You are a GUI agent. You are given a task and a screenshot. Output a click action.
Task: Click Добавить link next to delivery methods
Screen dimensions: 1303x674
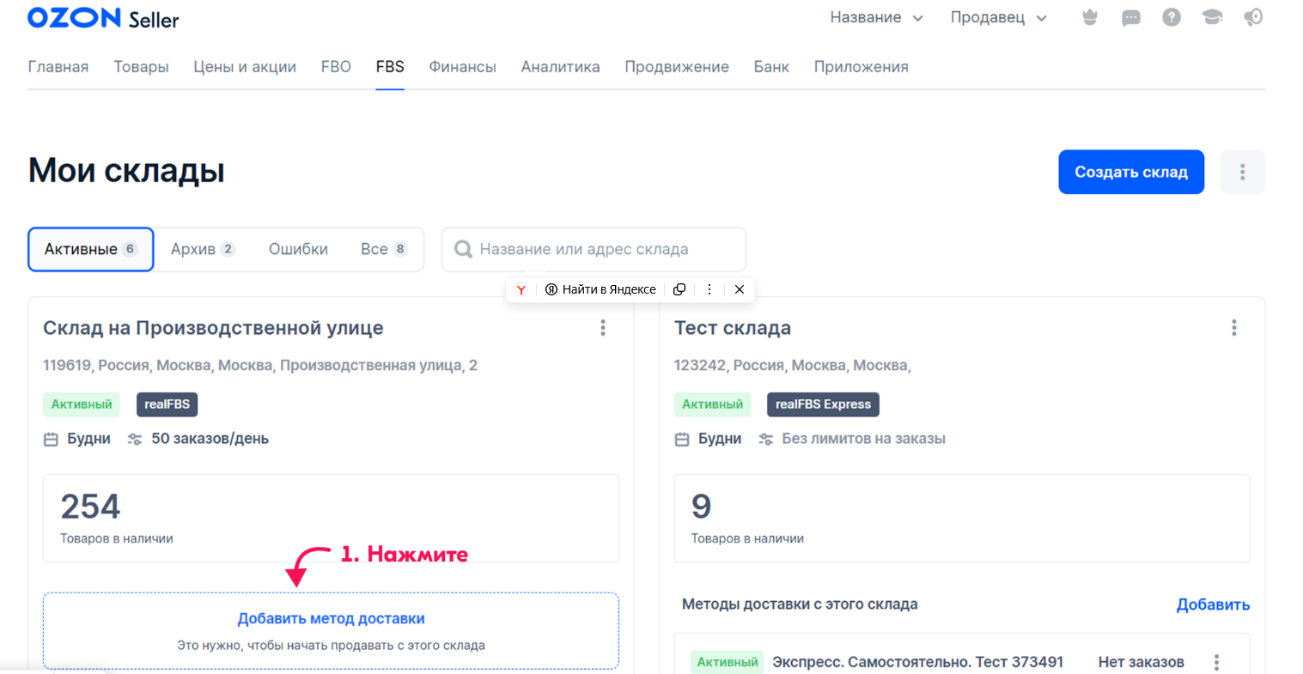1212,604
